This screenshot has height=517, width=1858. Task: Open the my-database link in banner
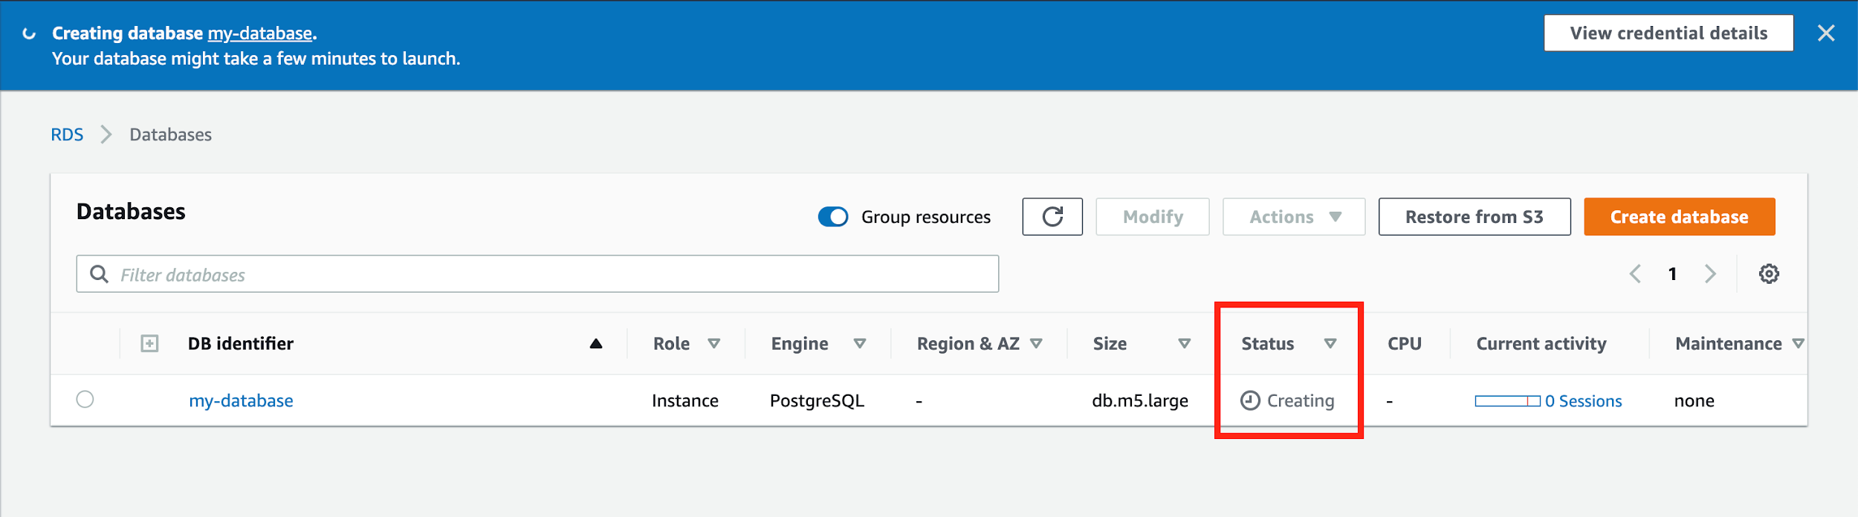coord(259,33)
